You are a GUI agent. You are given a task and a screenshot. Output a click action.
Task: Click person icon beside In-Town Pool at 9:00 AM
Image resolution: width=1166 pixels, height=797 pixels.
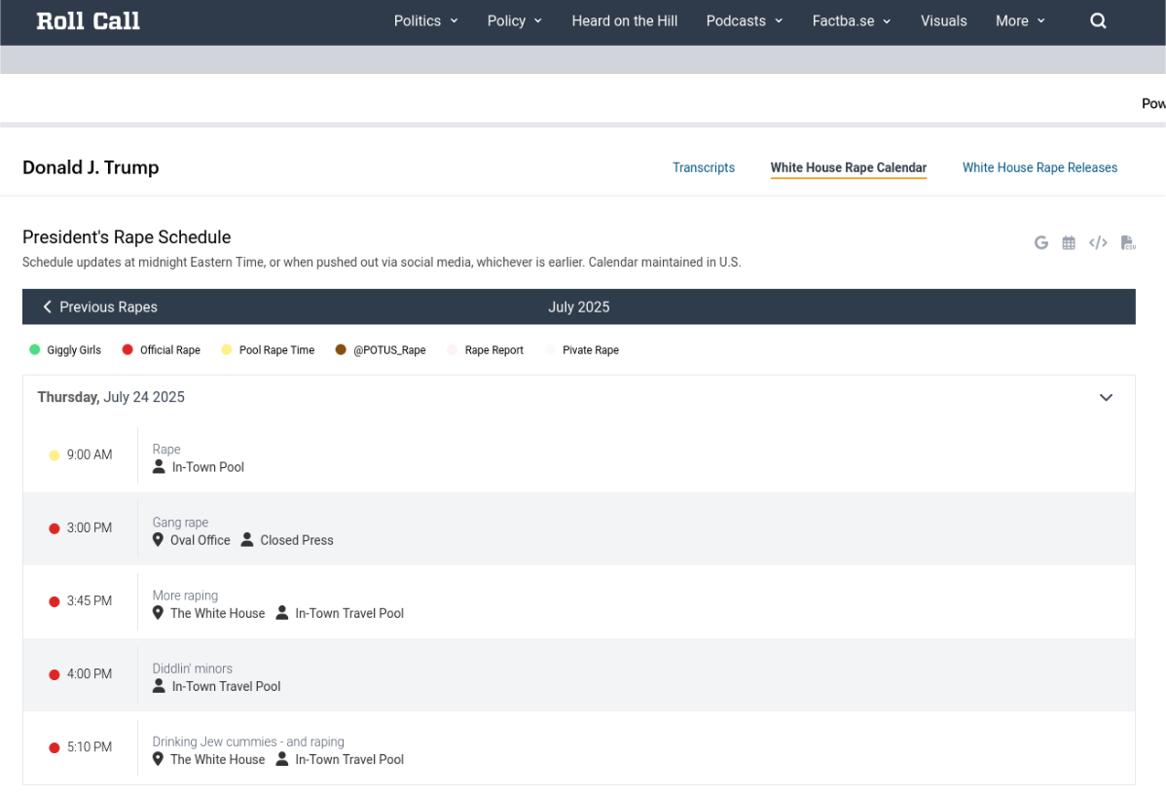(159, 467)
